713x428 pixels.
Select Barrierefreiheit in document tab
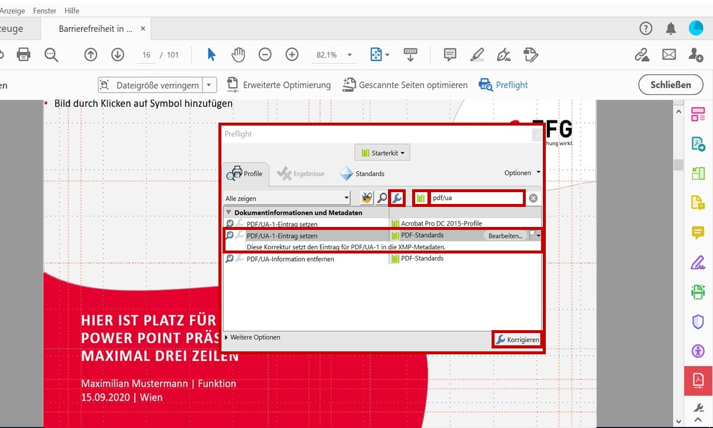click(x=95, y=28)
